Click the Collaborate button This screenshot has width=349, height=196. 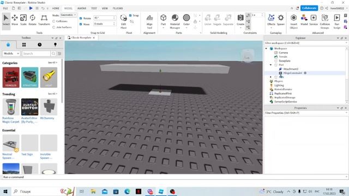click(309, 8)
